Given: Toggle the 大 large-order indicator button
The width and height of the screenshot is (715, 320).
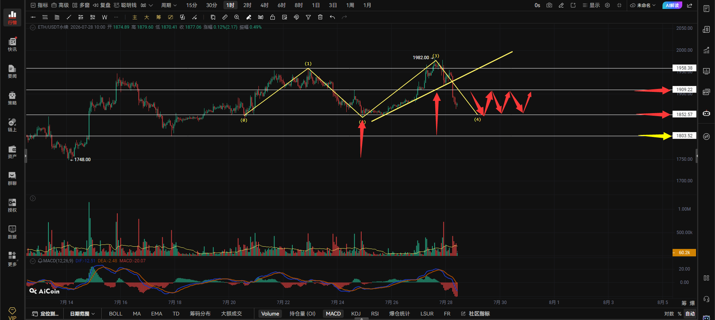Looking at the screenshot, I should click(x=147, y=17).
